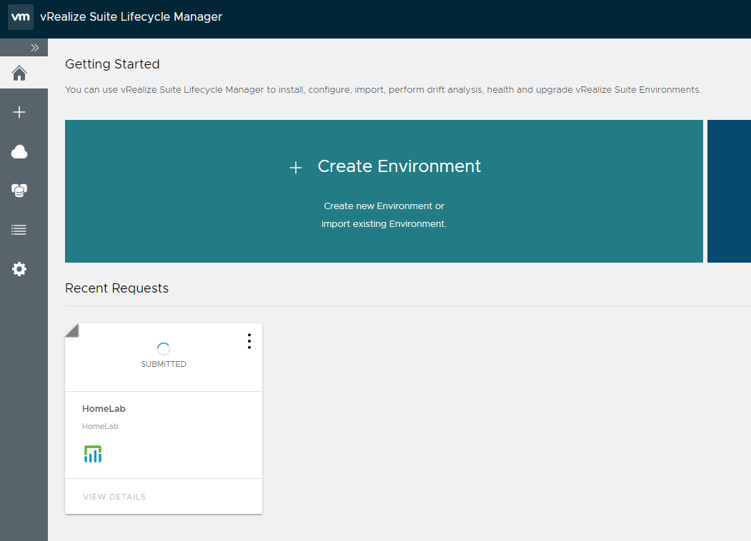Open the cloud icon in the sidebar
The width and height of the screenshot is (751, 541).
[19, 151]
